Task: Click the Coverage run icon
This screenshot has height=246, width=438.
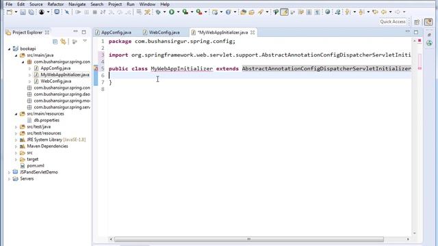Action: tap(185, 12)
